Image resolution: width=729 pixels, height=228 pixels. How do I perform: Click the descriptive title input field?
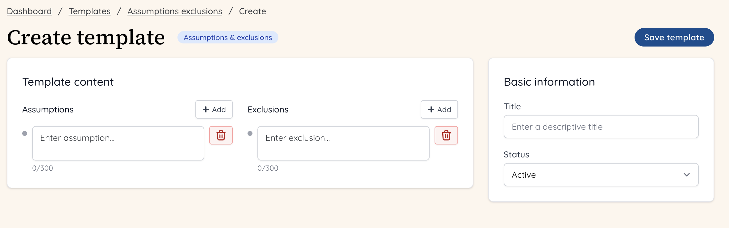click(600, 126)
